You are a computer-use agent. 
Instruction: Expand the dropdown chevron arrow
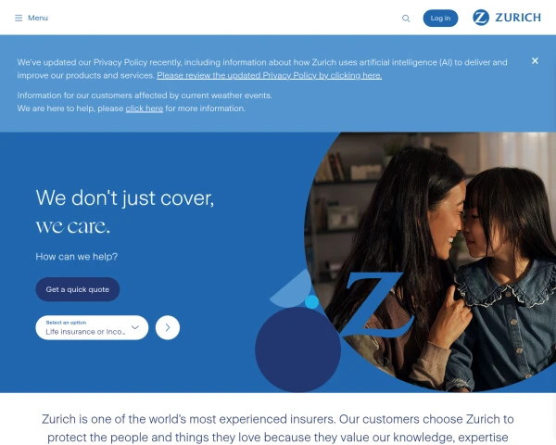pos(135,327)
